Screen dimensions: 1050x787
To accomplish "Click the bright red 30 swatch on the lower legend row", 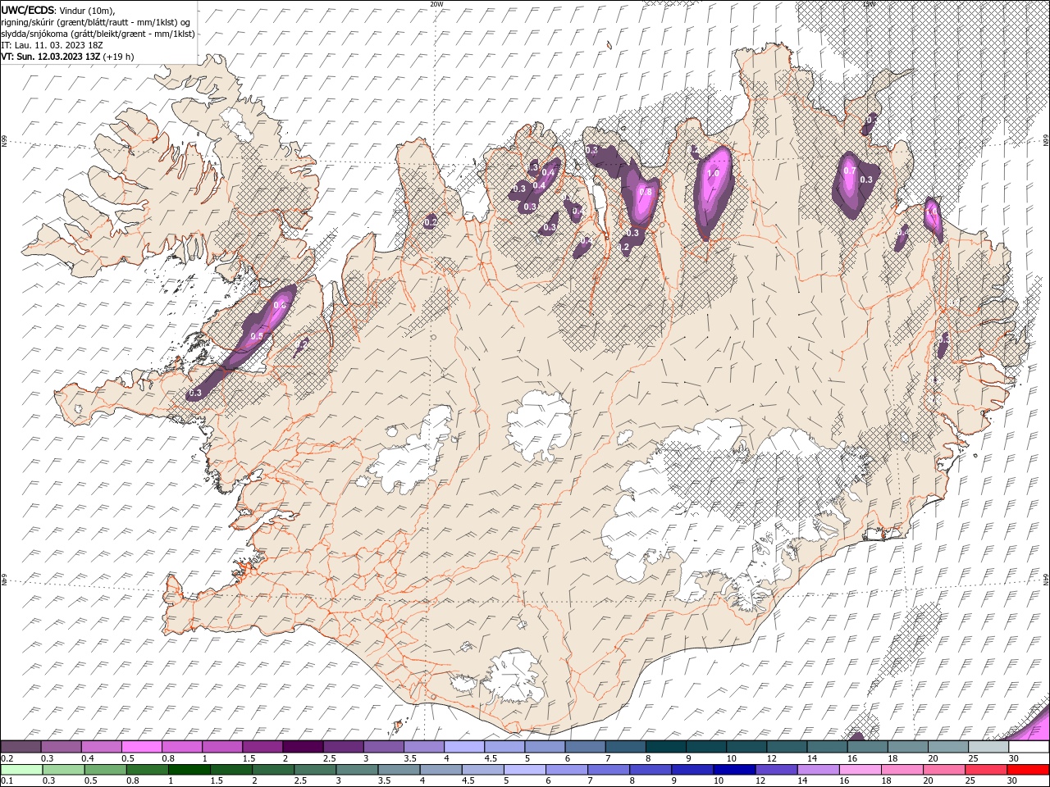I will [1027, 770].
